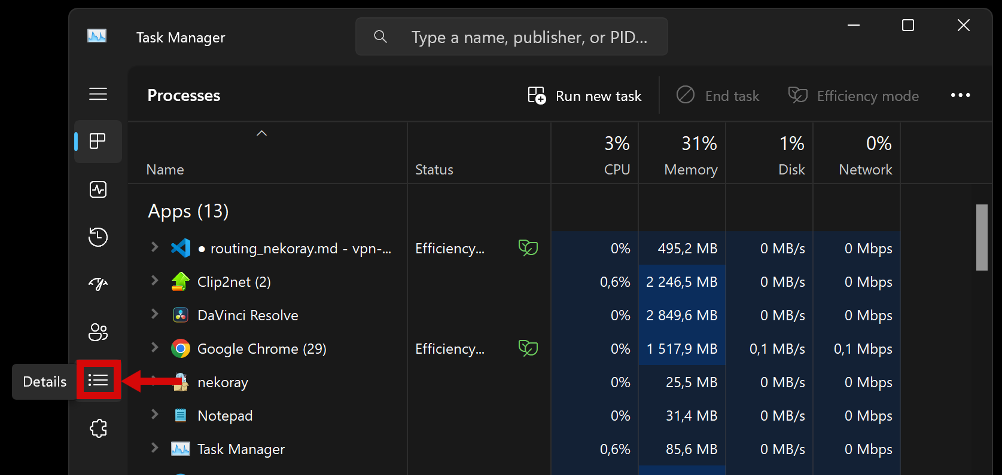
Task: Expand the Clip2net process group
Action: [155, 281]
